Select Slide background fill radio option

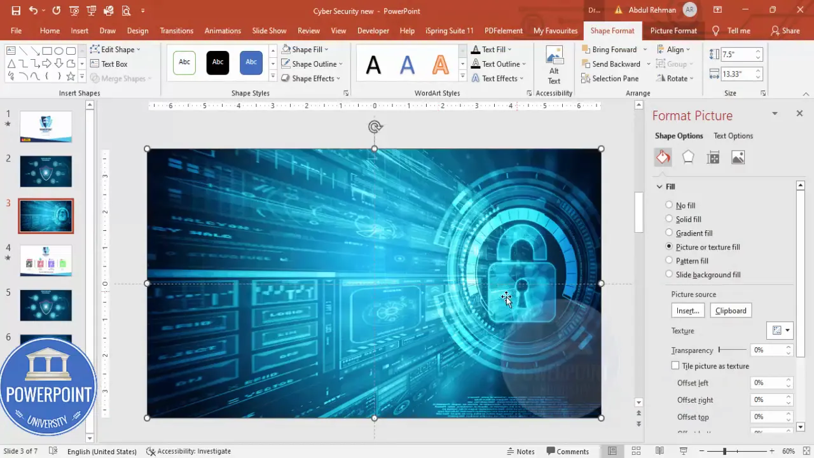coord(669,274)
